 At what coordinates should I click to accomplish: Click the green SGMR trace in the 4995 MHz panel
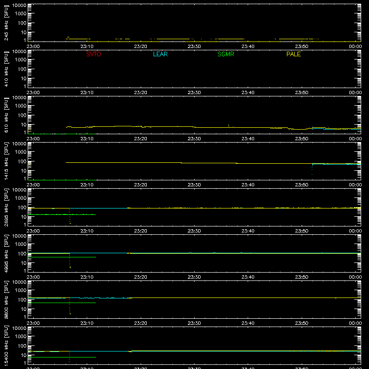click(62, 257)
